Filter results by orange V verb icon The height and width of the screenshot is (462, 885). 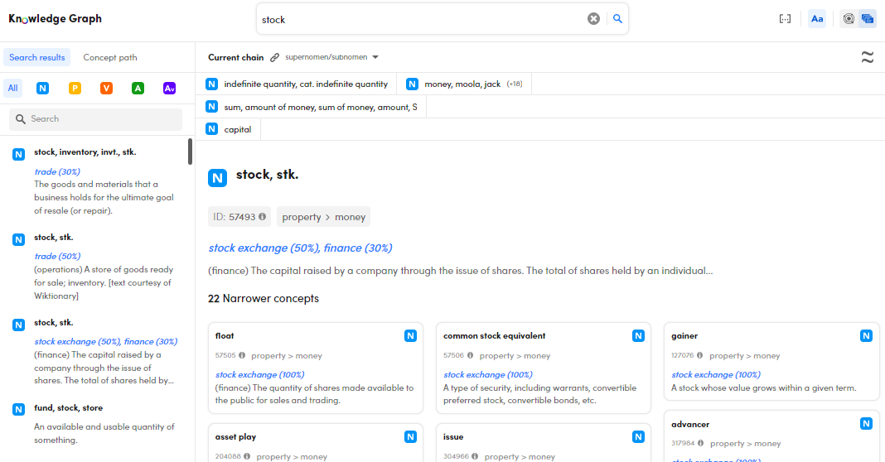click(x=106, y=89)
